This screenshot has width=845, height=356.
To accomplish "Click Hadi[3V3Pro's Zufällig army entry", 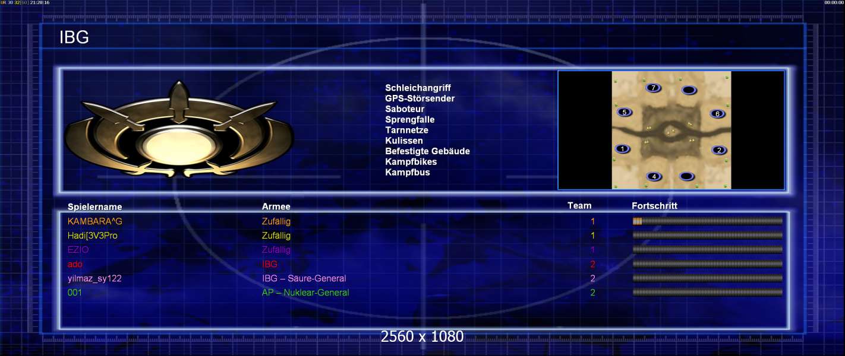I will 276,236.
